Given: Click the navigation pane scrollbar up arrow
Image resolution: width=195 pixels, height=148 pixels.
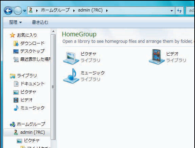Looking at the screenshot, I should 53,31.
